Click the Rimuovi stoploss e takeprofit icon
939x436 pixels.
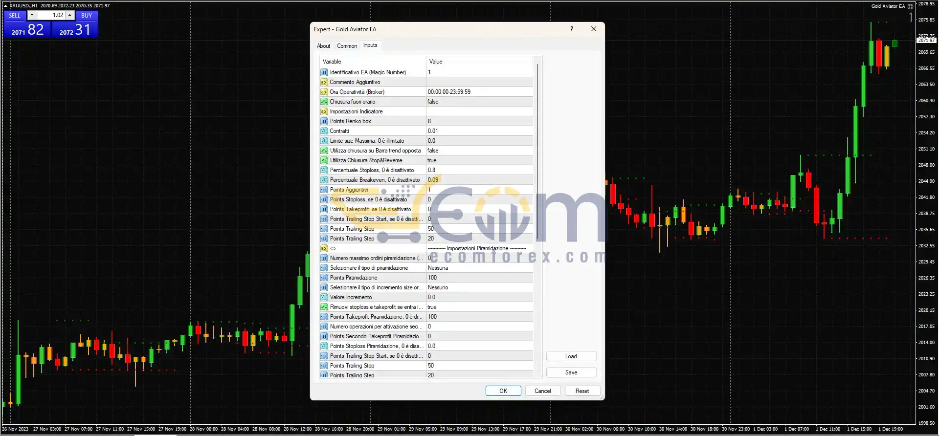[324, 307]
